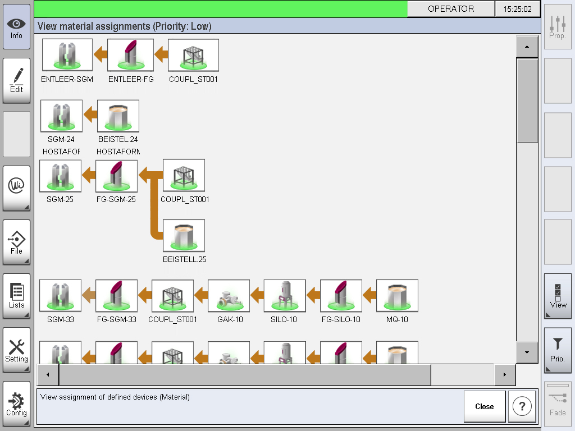
Task: Open the File transfer icon
Action: pyautogui.click(x=16, y=240)
